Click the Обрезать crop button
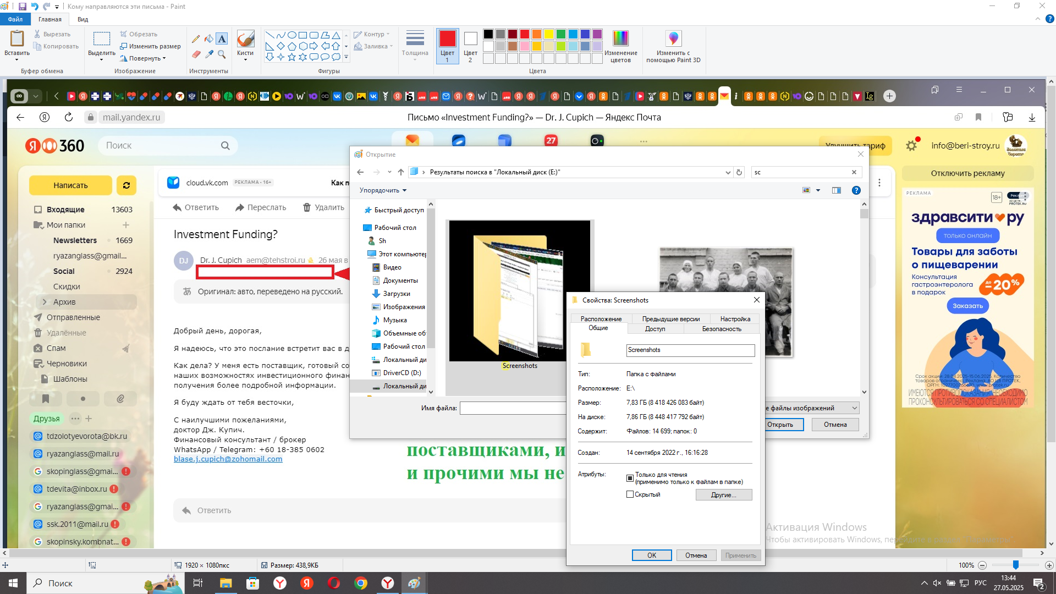1056x594 pixels. click(x=139, y=34)
